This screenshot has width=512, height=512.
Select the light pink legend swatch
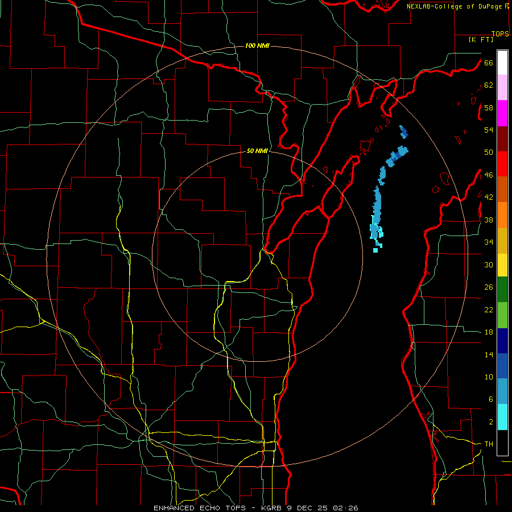click(x=502, y=88)
